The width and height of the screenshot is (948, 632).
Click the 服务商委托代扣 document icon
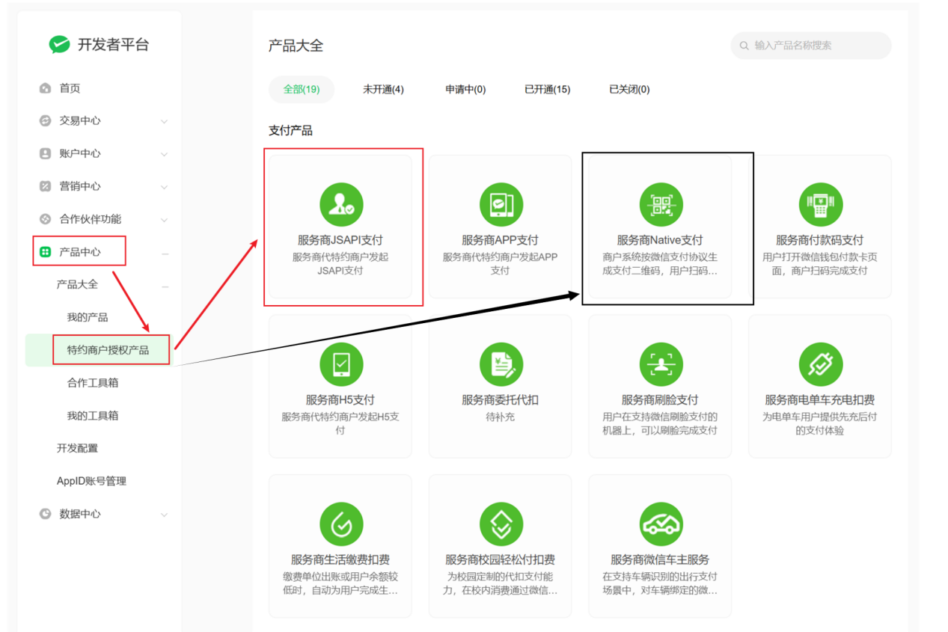coord(501,364)
